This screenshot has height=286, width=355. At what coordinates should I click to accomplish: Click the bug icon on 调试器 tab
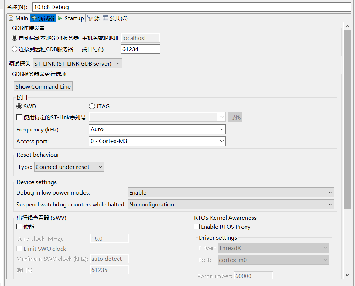(x=35, y=18)
